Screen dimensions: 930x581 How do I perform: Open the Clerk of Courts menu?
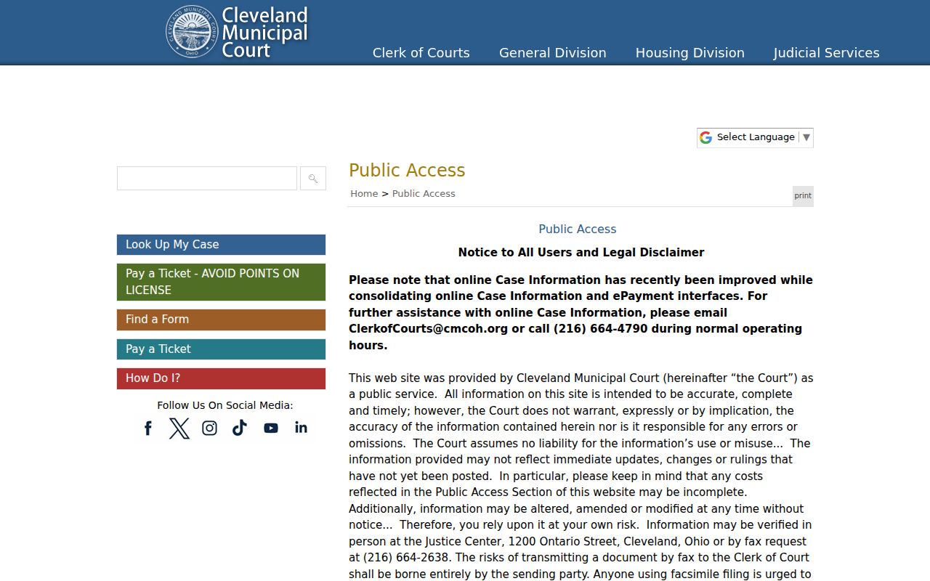pos(421,53)
